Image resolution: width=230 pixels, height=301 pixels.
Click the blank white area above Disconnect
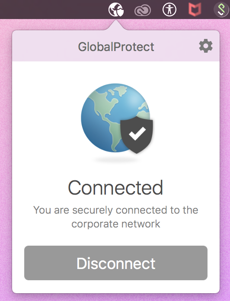point(116,237)
